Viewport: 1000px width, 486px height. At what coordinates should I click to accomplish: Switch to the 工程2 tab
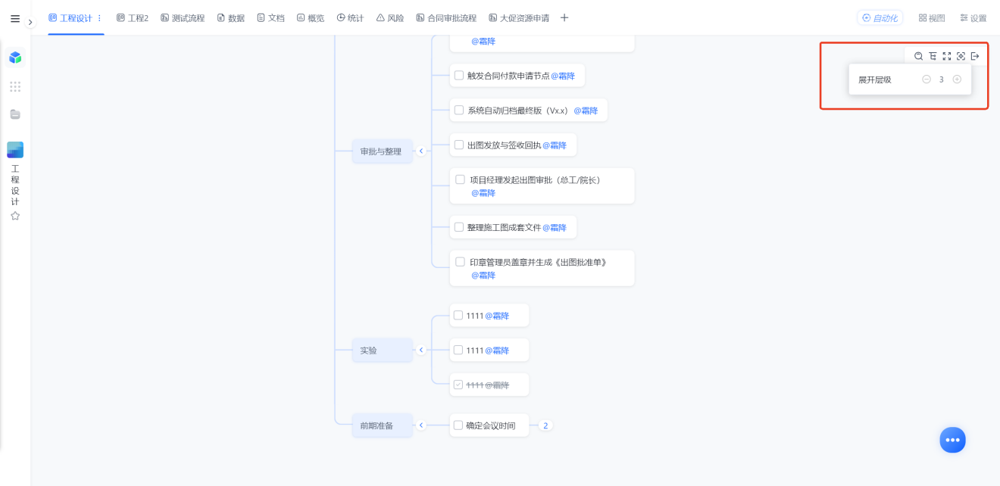[x=133, y=18]
